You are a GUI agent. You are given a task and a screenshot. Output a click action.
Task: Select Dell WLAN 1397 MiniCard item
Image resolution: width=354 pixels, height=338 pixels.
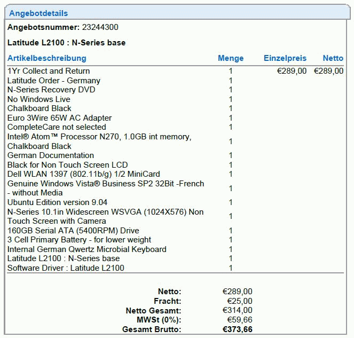coord(83,174)
